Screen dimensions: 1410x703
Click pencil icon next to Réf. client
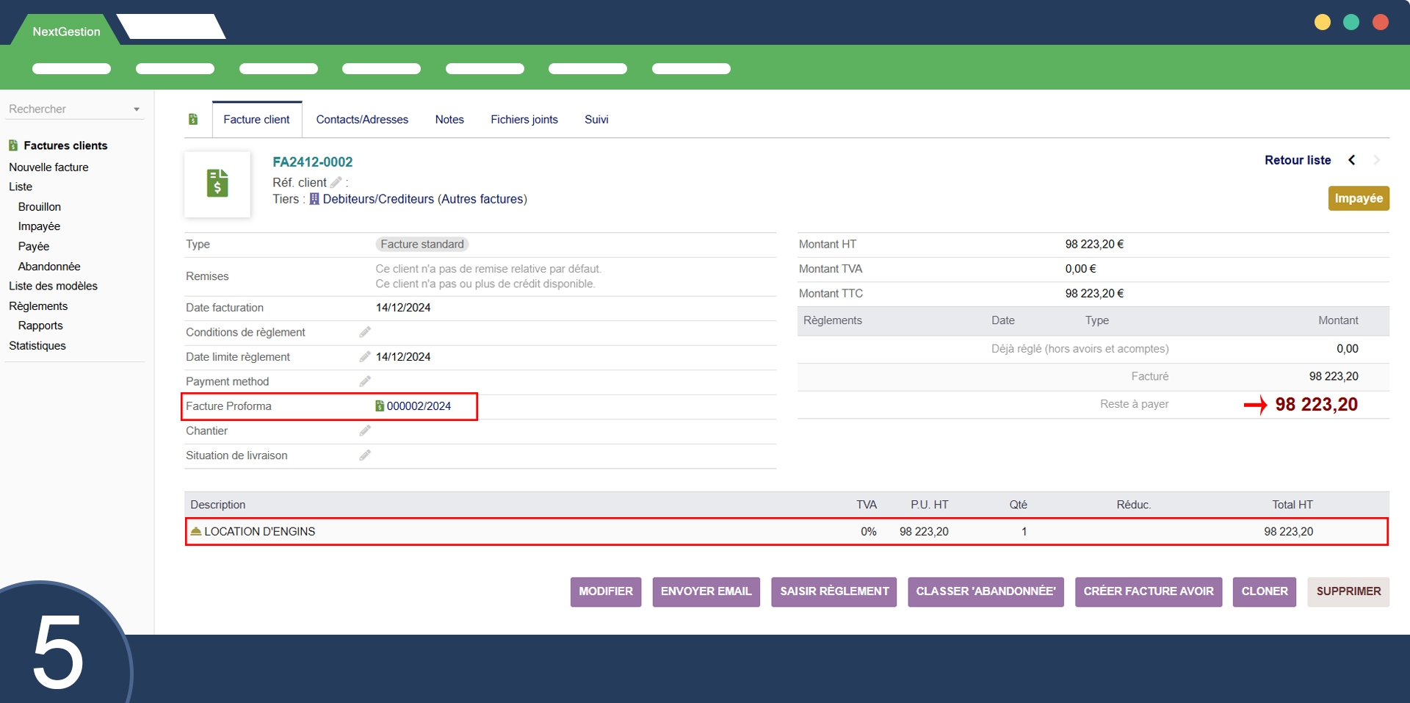pyautogui.click(x=336, y=182)
